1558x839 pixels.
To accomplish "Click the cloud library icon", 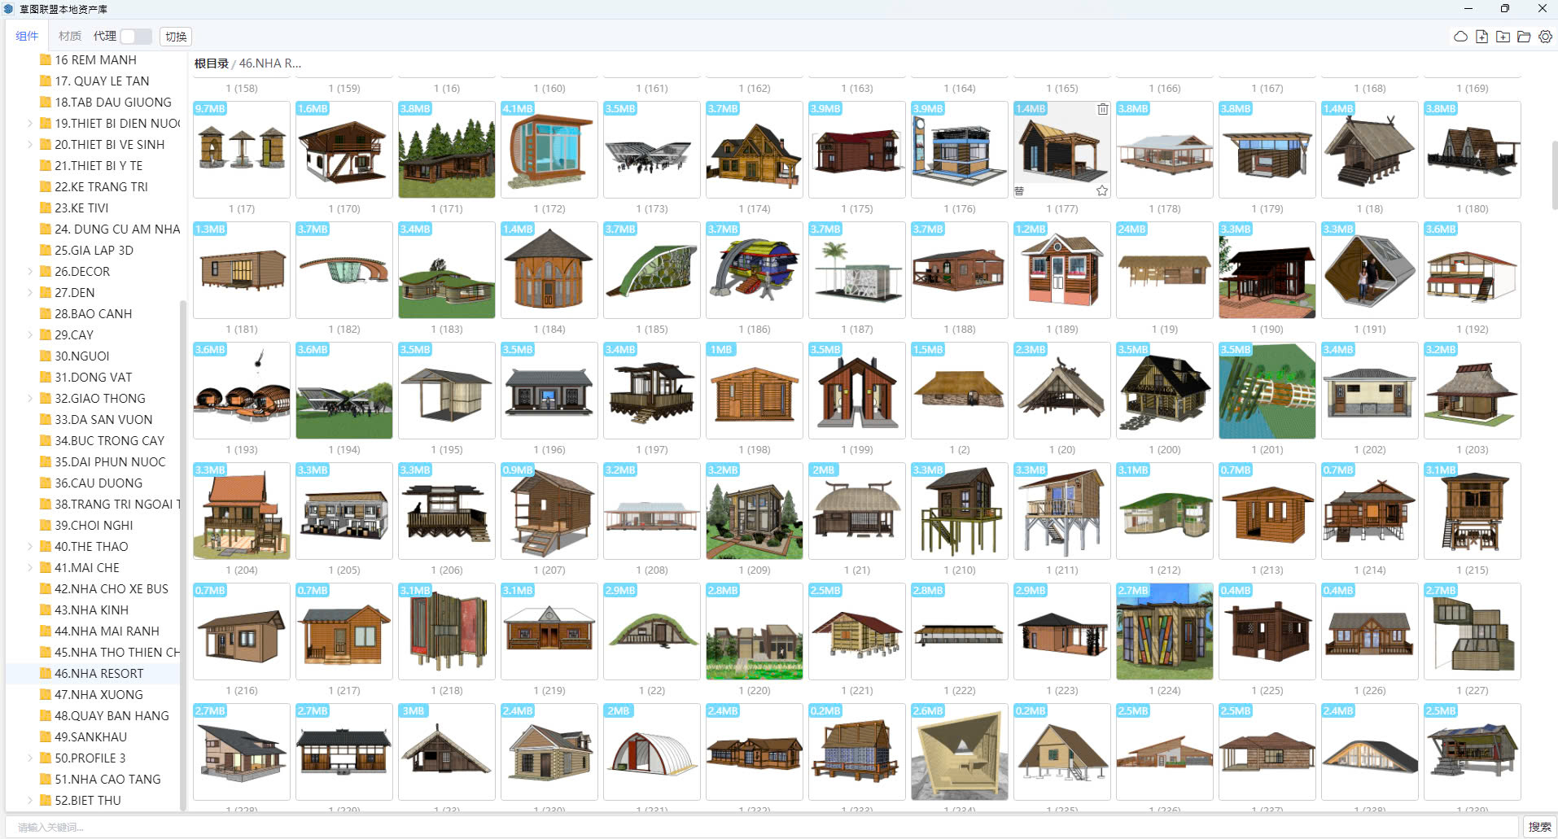I will [1460, 37].
